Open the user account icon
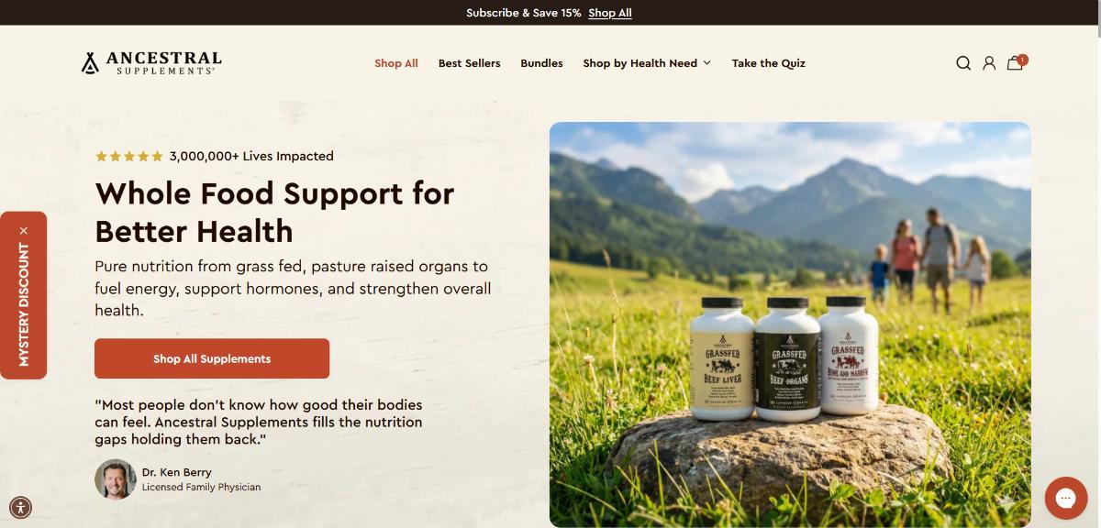1101x528 pixels. (989, 63)
